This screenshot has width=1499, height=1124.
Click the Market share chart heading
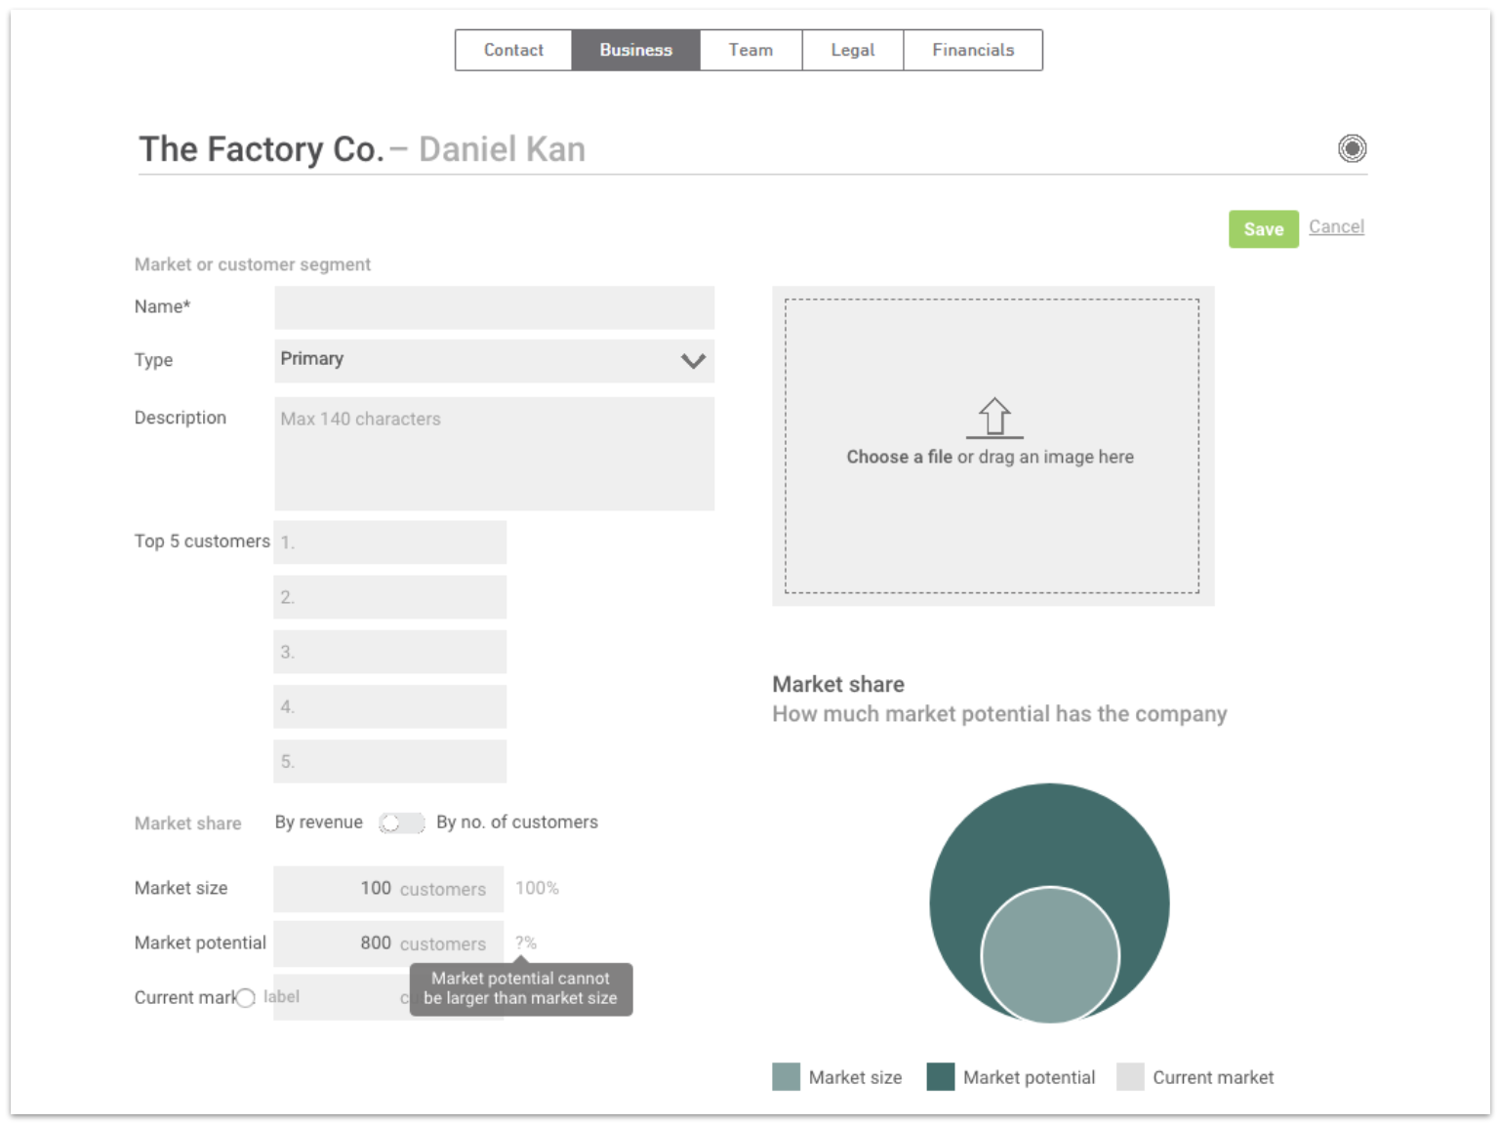tap(838, 684)
